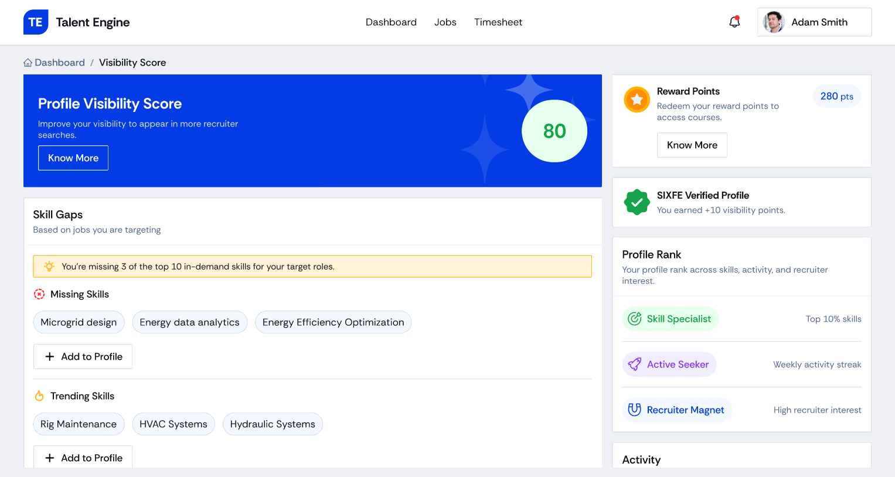Click the orange star Reward Points icon

(x=637, y=100)
